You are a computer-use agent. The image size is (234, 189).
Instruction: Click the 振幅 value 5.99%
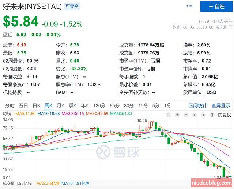click(204, 53)
